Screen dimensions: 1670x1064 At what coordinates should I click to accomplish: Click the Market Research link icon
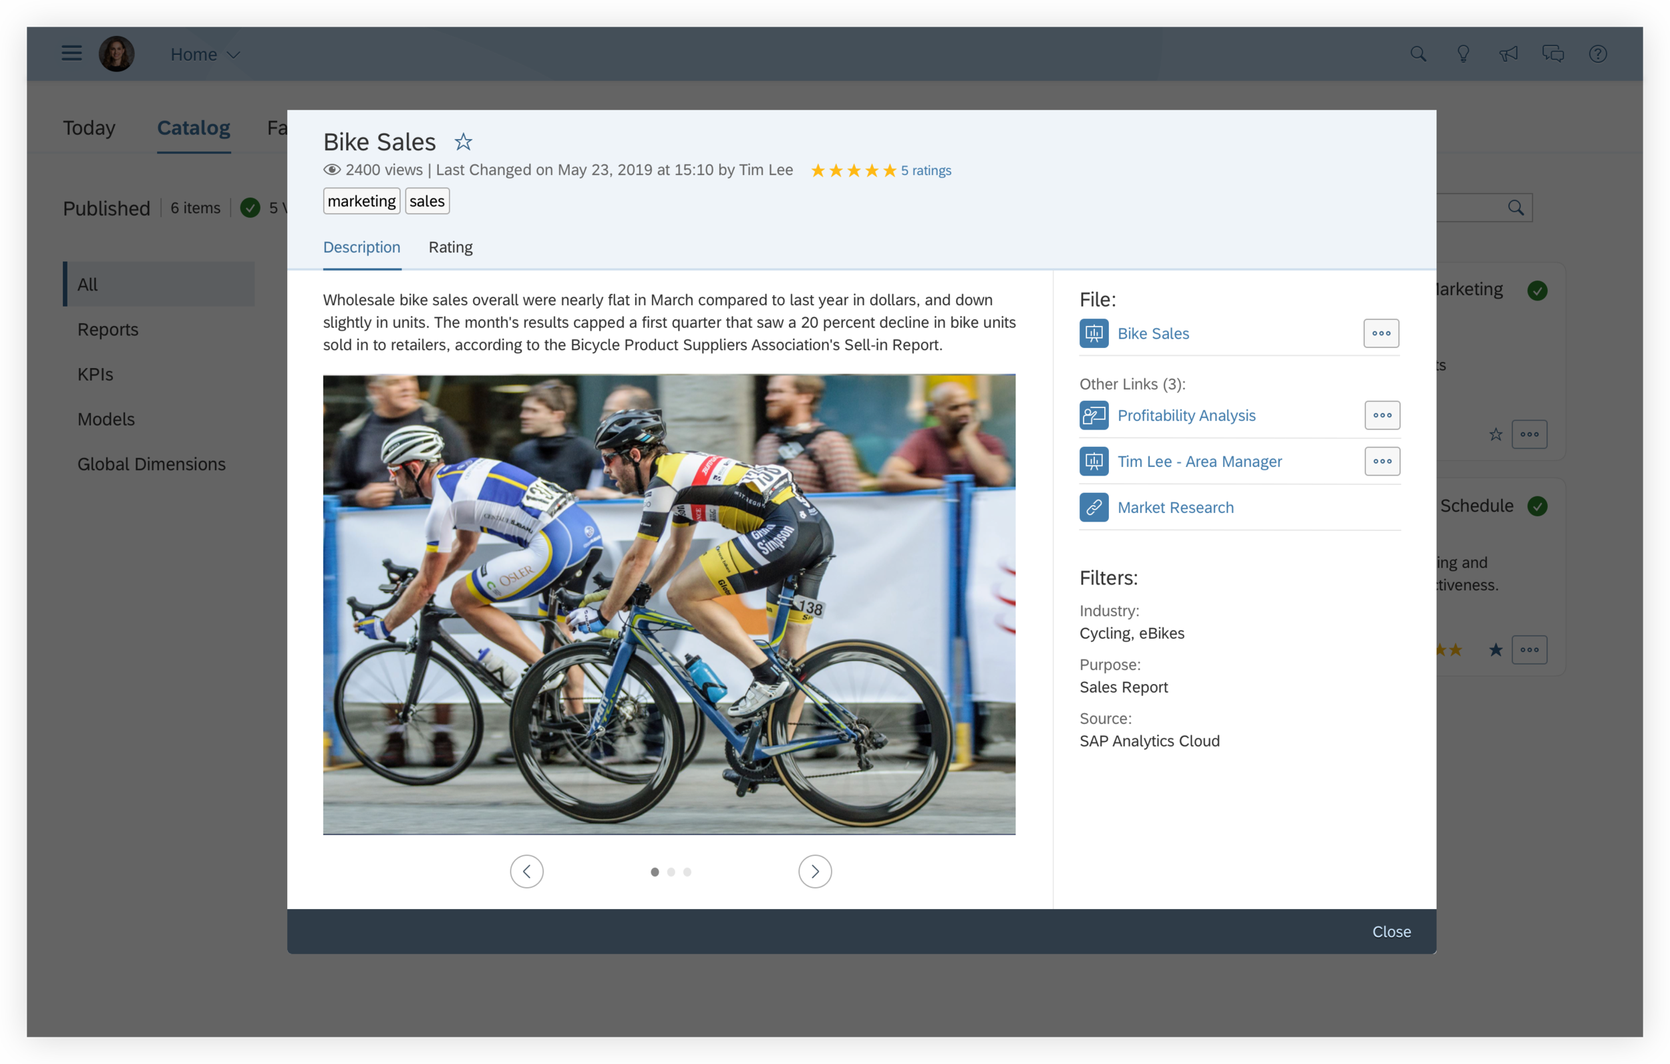pos(1094,507)
